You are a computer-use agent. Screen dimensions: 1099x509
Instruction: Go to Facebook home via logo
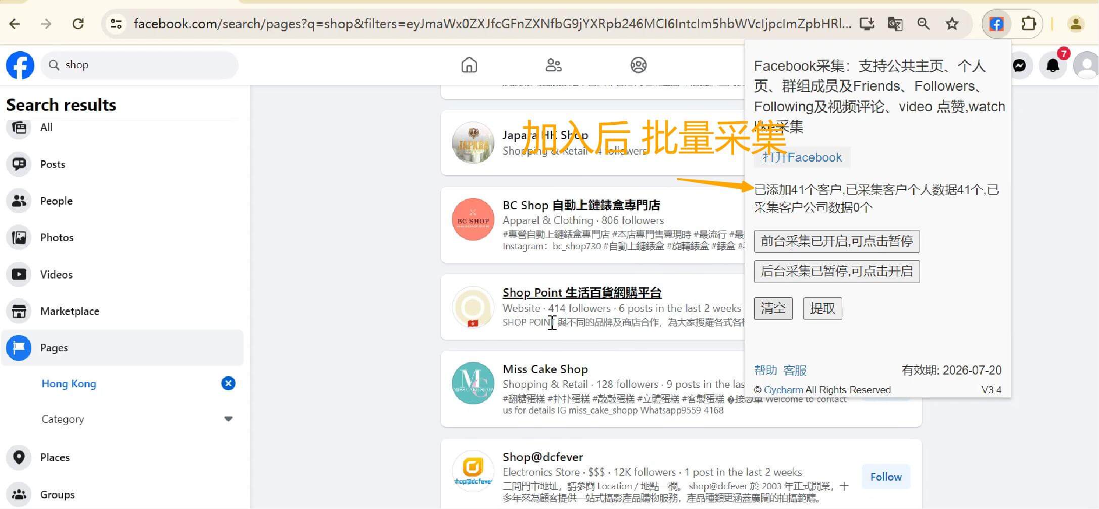20,65
